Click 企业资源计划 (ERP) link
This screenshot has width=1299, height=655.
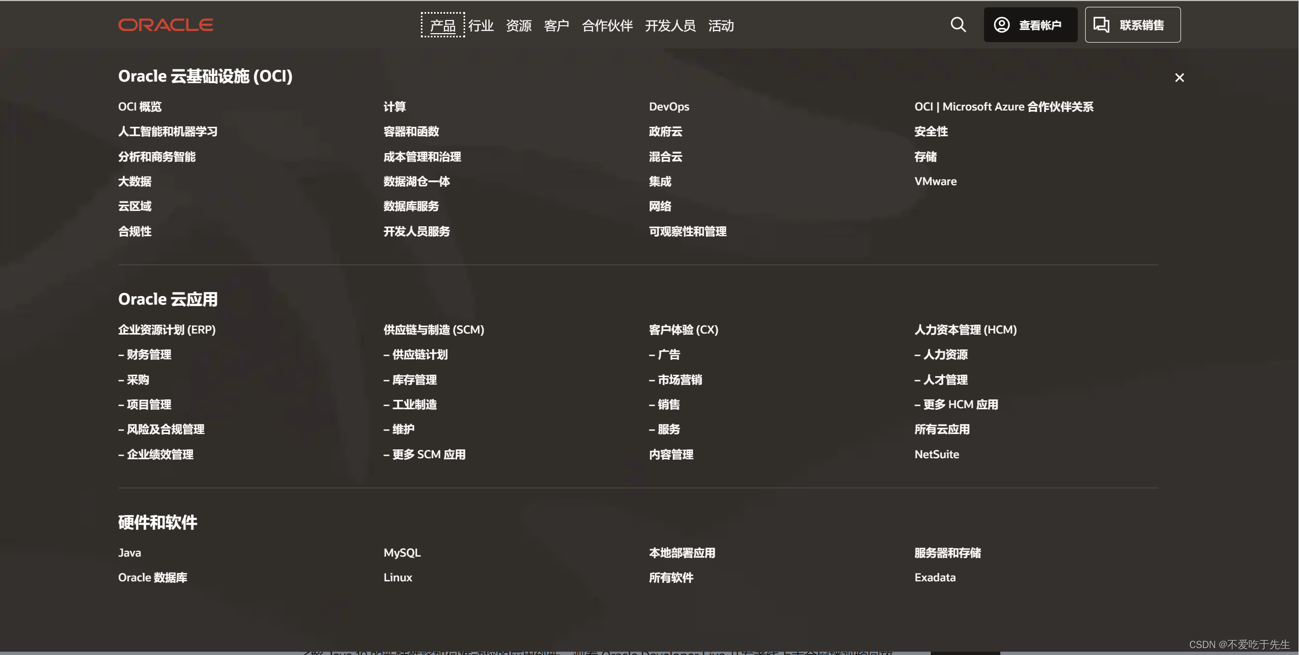click(x=166, y=330)
